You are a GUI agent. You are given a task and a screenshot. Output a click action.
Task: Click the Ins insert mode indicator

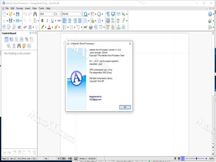[x=46, y=158]
